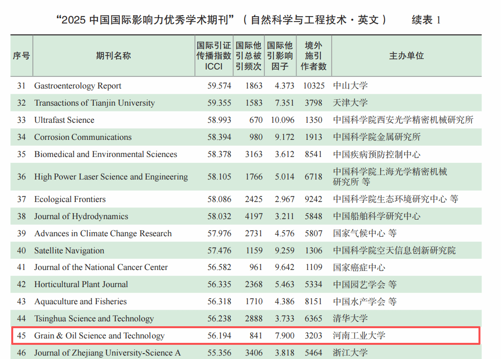Click the '清华大学' sponsor cell
The image size is (501, 359).
click(x=350, y=318)
